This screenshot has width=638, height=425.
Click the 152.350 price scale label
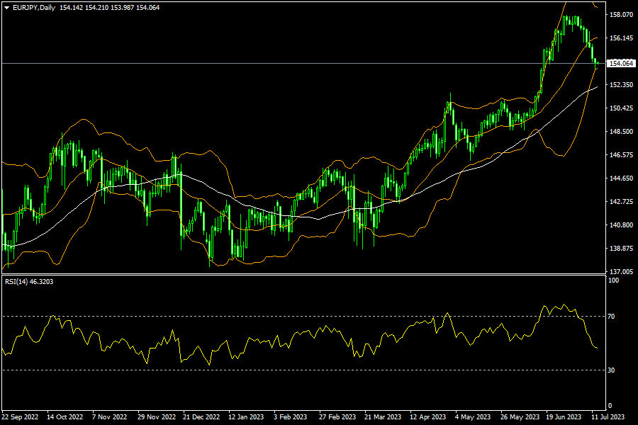coord(621,84)
